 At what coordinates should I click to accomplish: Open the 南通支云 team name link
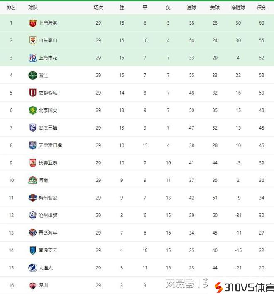click(48, 250)
